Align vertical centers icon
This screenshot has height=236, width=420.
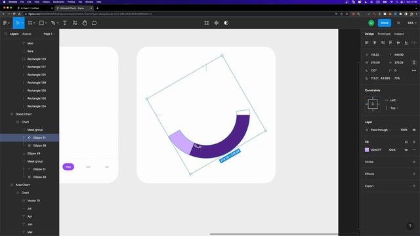click(x=398, y=43)
